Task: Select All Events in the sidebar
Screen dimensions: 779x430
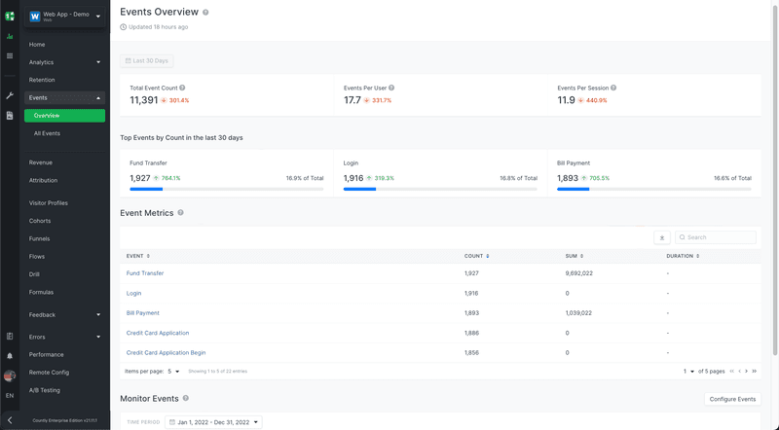Action: pyautogui.click(x=47, y=133)
